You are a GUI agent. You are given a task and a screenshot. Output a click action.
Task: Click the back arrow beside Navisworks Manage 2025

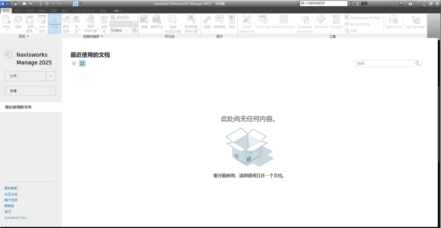[8, 55]
